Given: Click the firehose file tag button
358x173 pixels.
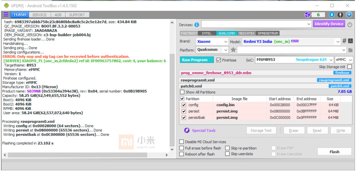Looking at the screenshot, I should pos(342,73).
